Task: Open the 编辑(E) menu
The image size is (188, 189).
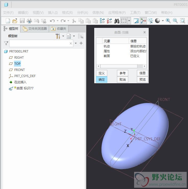Action: point(23,13)
